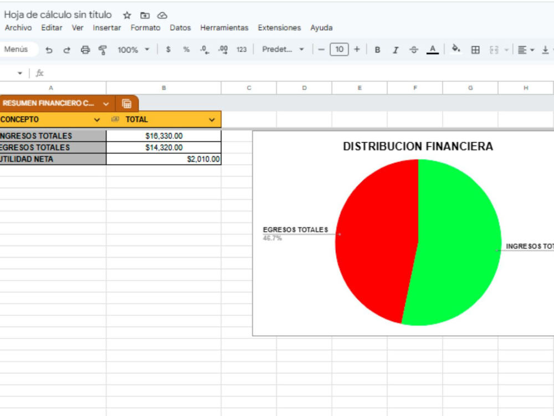The image size is (554, 416).
Task: Open text color picker
Action: click(x=433, y=50)
